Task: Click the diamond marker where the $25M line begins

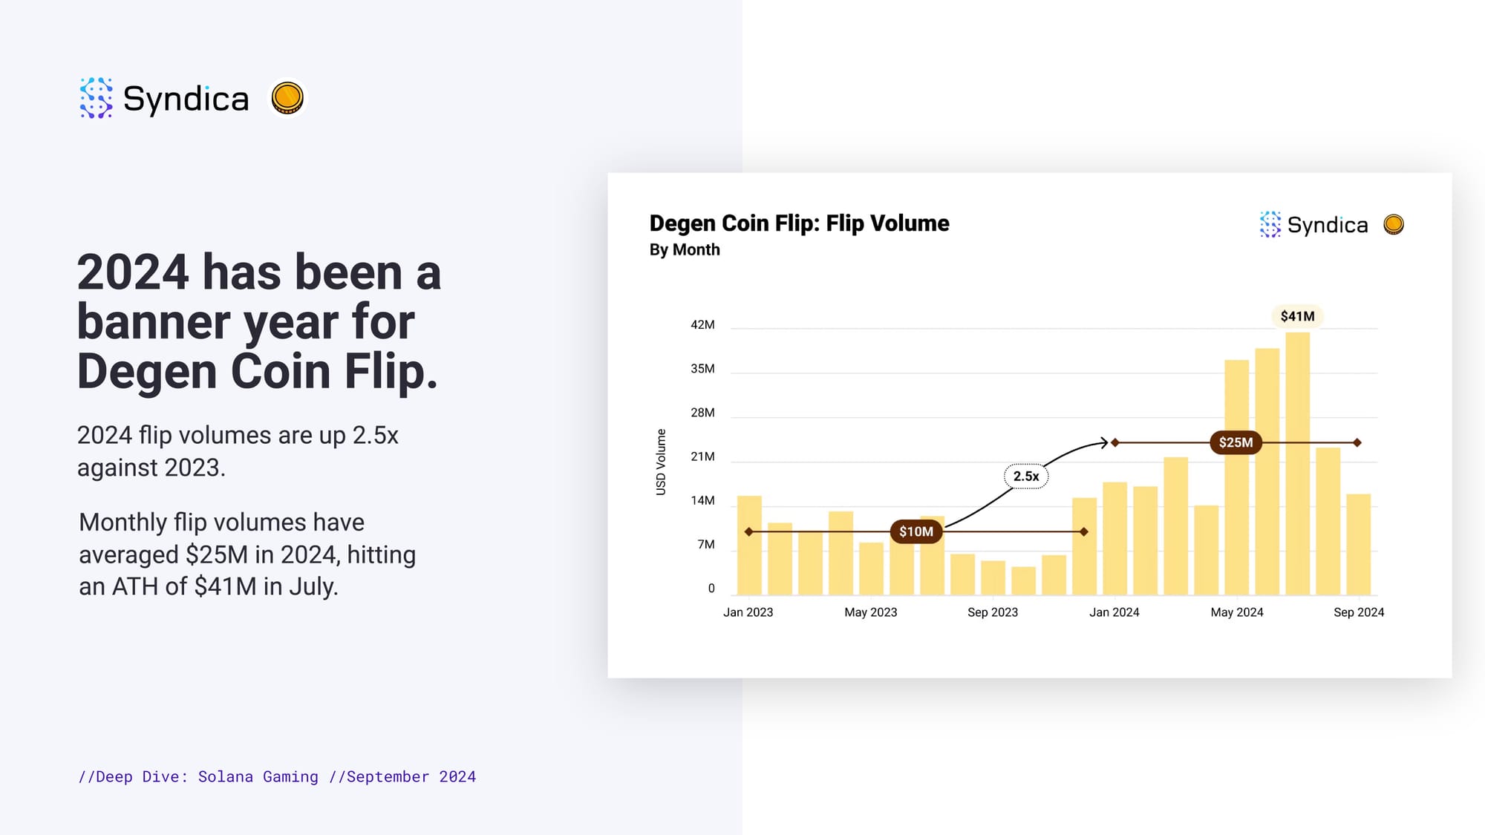Action: (x=1114, y=442)
